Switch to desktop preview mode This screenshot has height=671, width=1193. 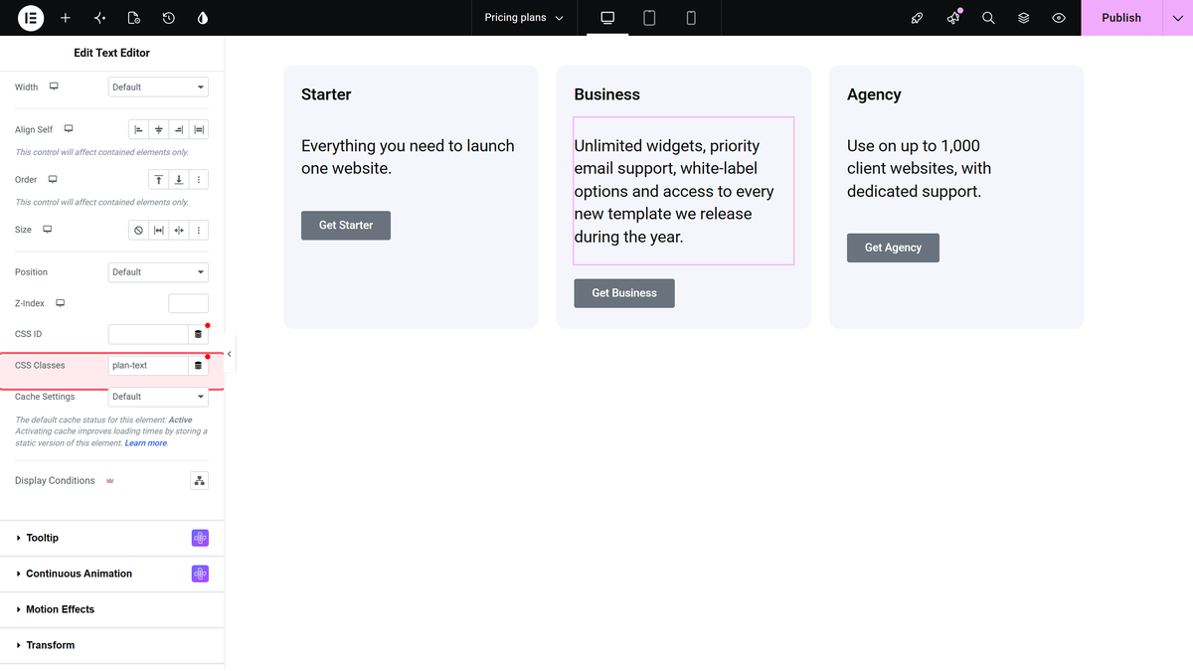(x=607, y=18)
